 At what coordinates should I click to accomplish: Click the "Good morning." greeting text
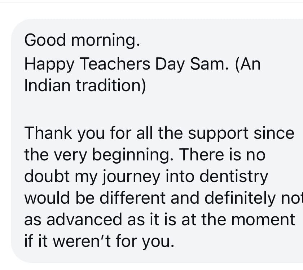point(82,40)
